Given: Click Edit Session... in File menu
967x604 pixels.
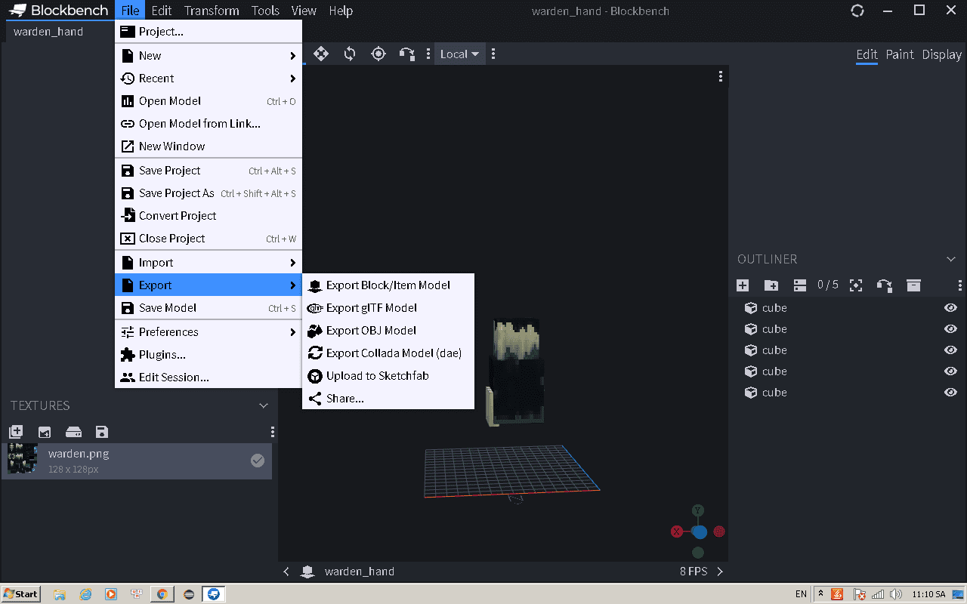Looking at the screenshot, I should pos(209,377).
